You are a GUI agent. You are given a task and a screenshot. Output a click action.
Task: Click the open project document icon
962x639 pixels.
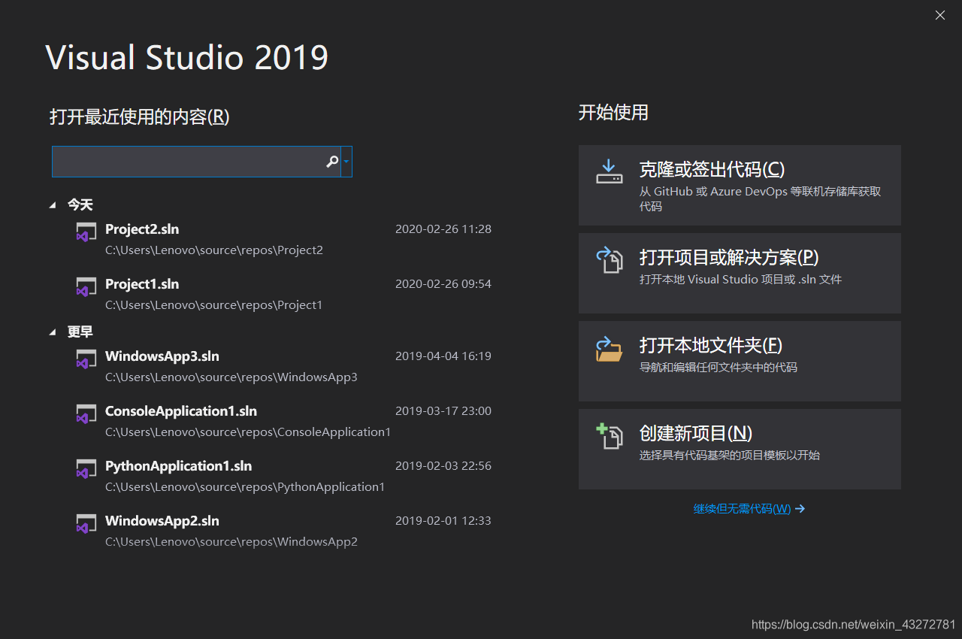[x=610, y=260]
